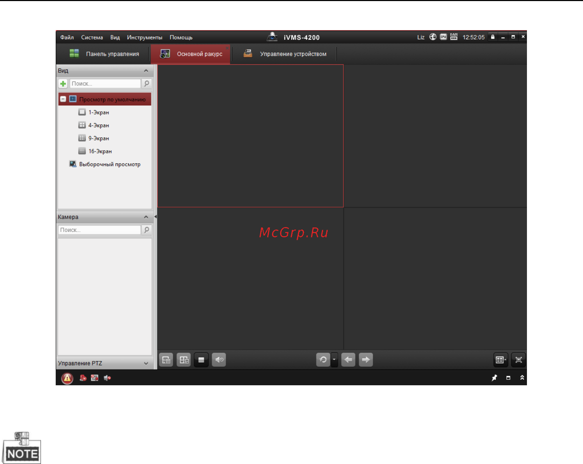This screenshot has width=583, height=464.
Task: Expand alarm panel with double chevron
Action: pos(522,378)
